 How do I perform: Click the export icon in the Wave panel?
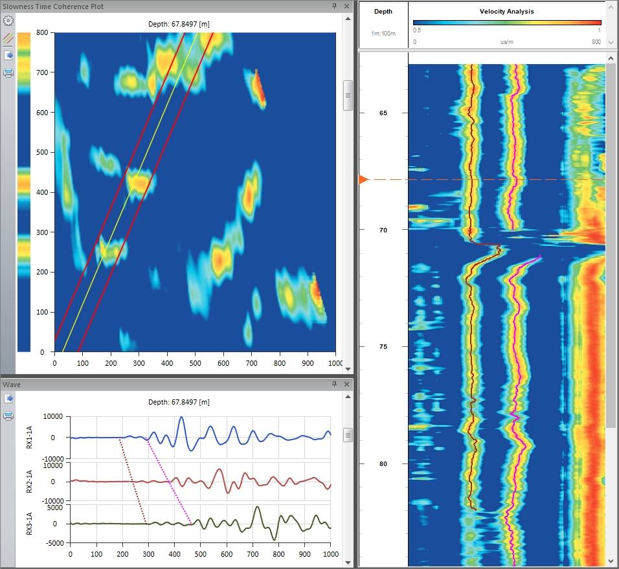(8, 399)
